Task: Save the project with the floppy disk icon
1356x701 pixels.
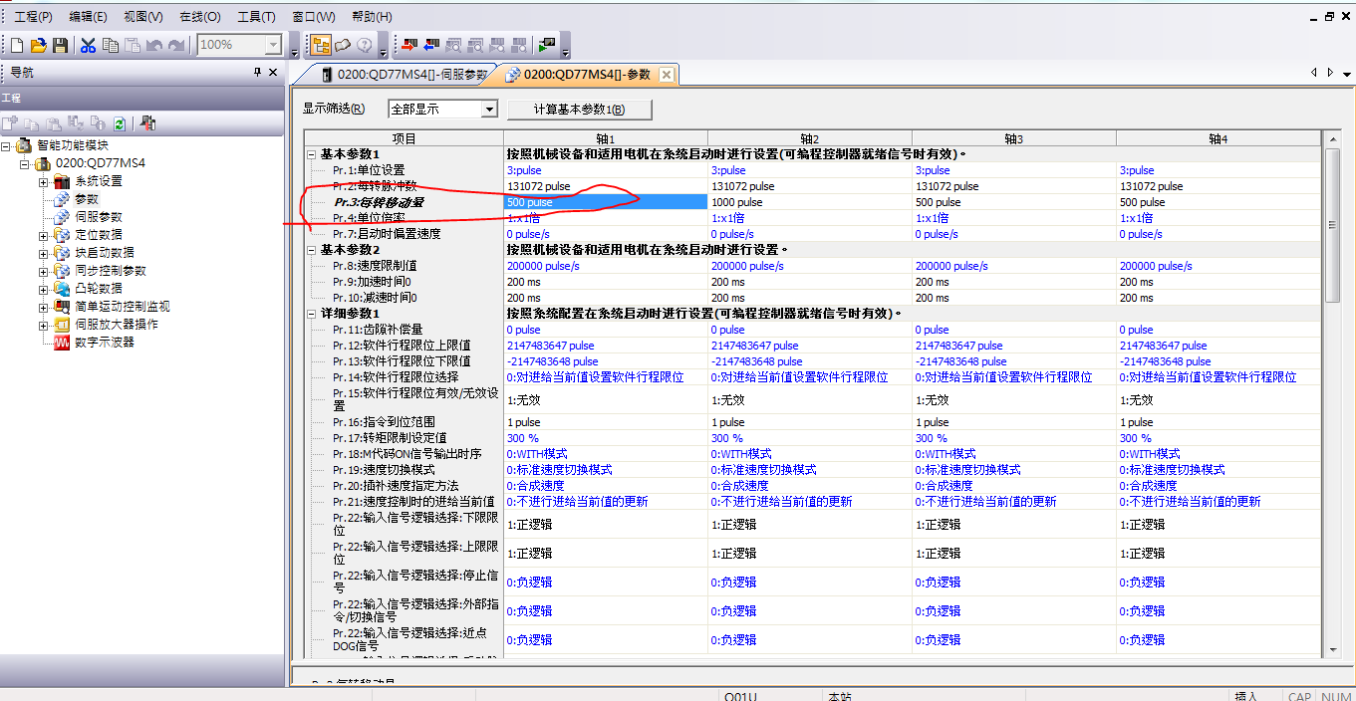Action: pos(60,45)
